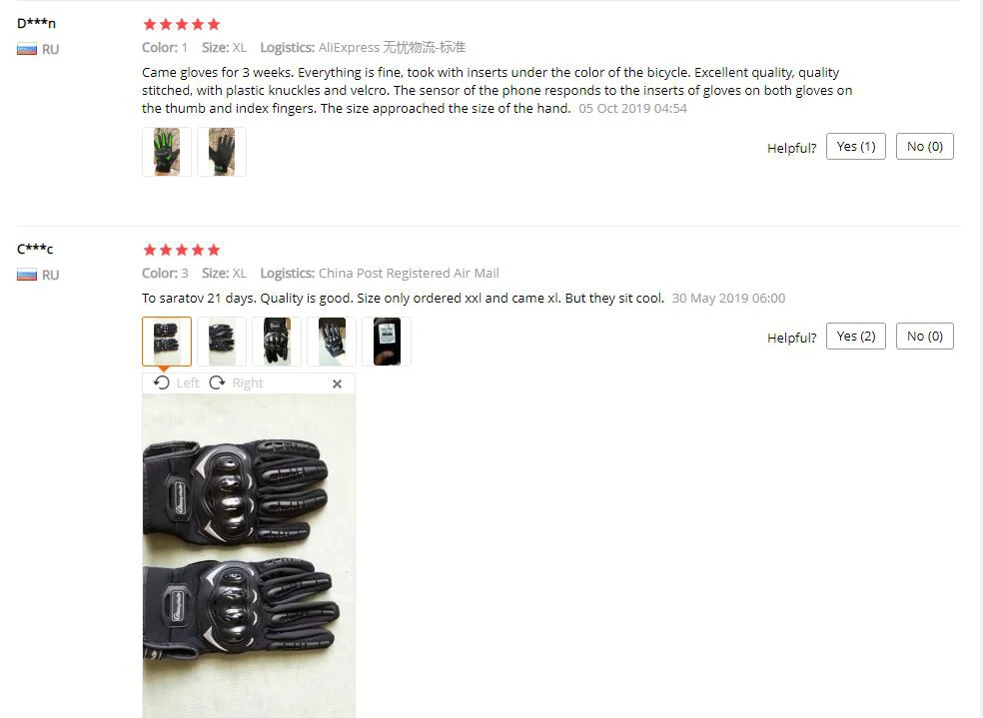983x718 pixels.
Task: Open D***n's green glove thumbnail
Action: point(167,152)
